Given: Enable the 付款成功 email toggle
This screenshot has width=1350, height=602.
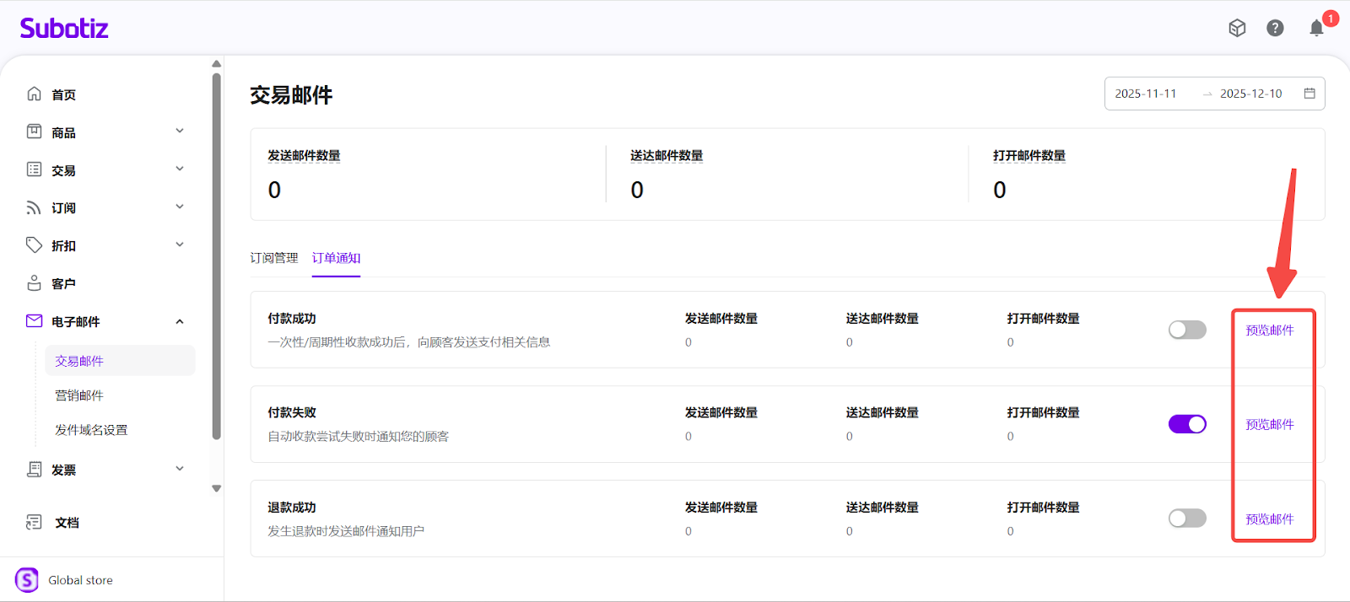Looking at the screenshot, I should (x=1187, y=330).
